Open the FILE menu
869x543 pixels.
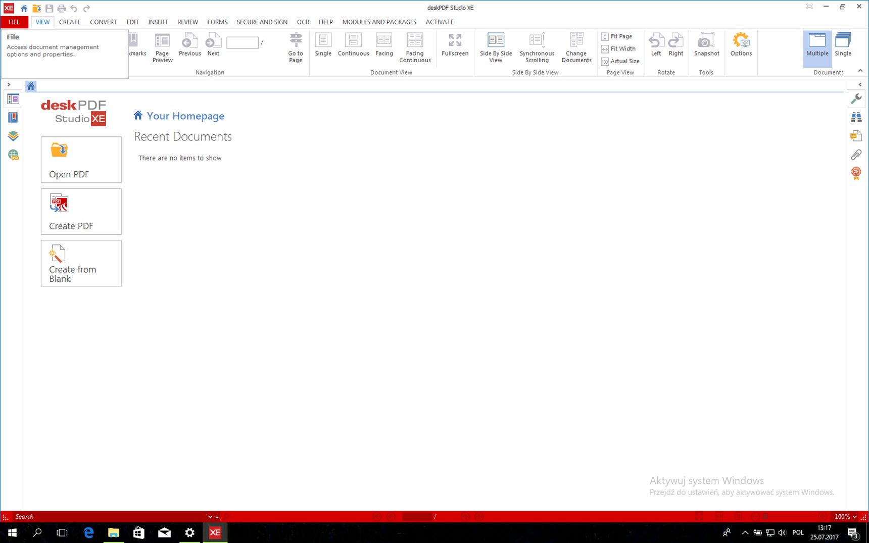pyautogui.click(x=14, y=22)
